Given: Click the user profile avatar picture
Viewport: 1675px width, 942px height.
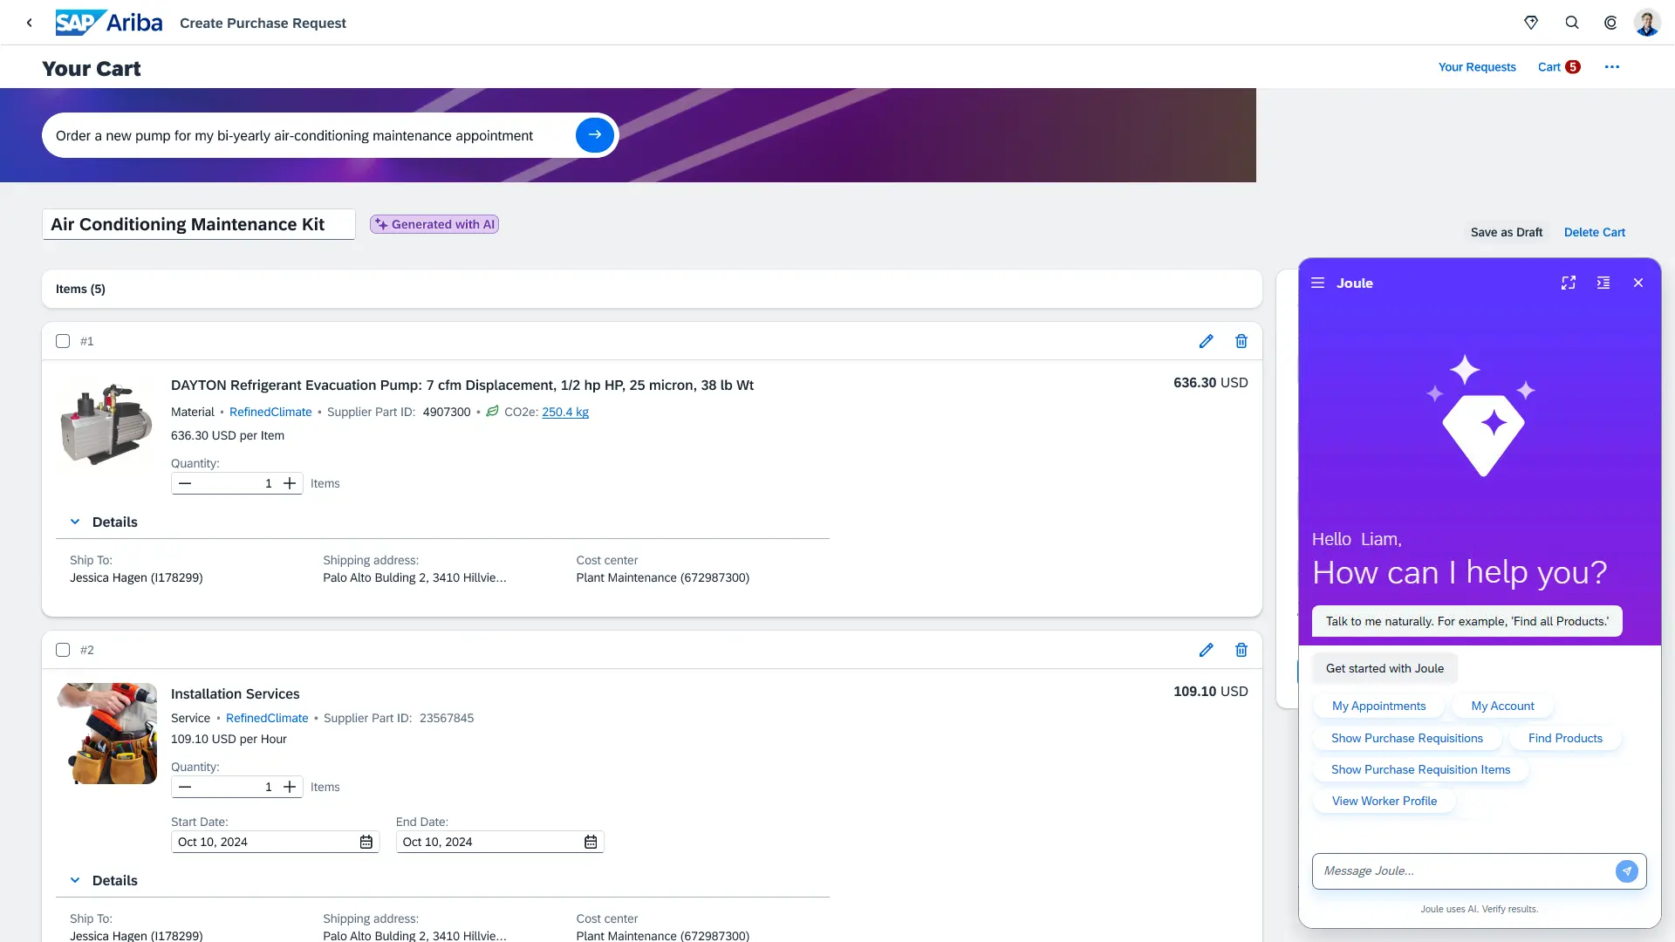Looking at the screenshot, I should tap(1647, 23).
